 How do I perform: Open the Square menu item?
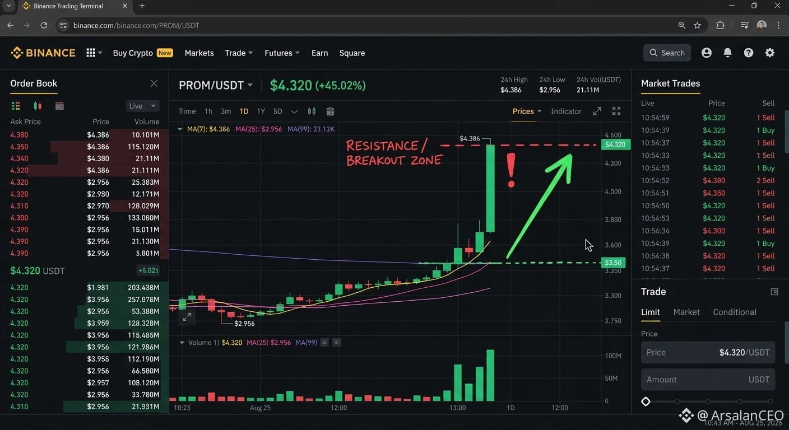[x=352, y=53]
